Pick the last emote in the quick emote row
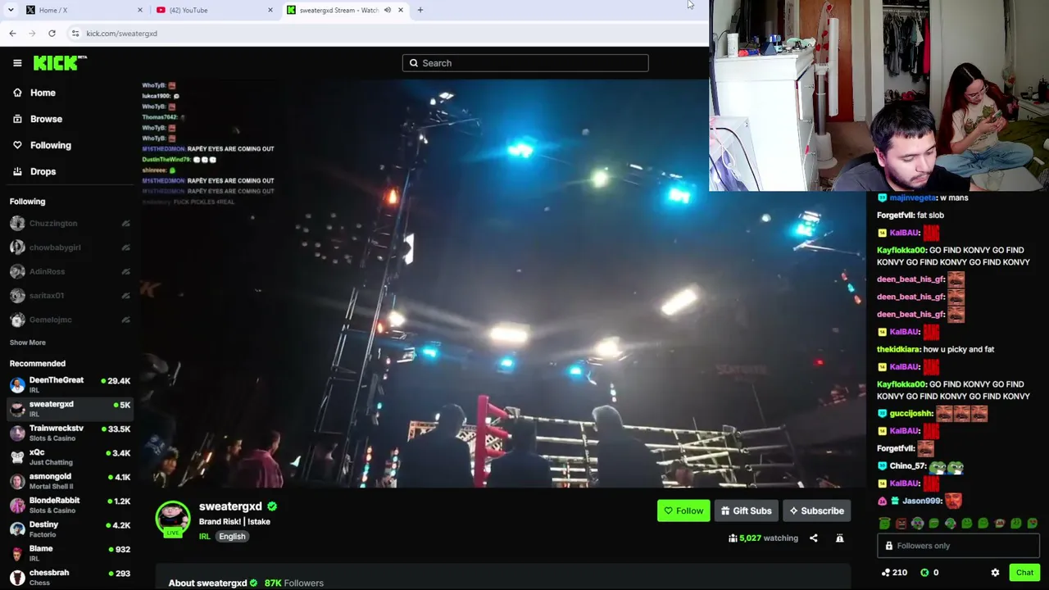 pyautogui.click(x=1033, y=524)
